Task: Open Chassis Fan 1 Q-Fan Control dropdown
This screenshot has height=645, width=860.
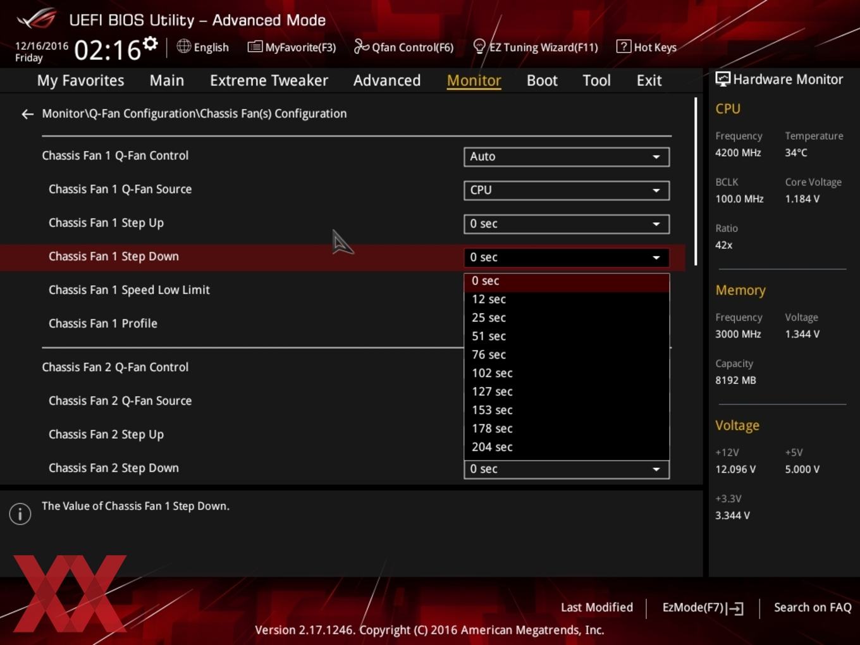Action: (567, 157)
